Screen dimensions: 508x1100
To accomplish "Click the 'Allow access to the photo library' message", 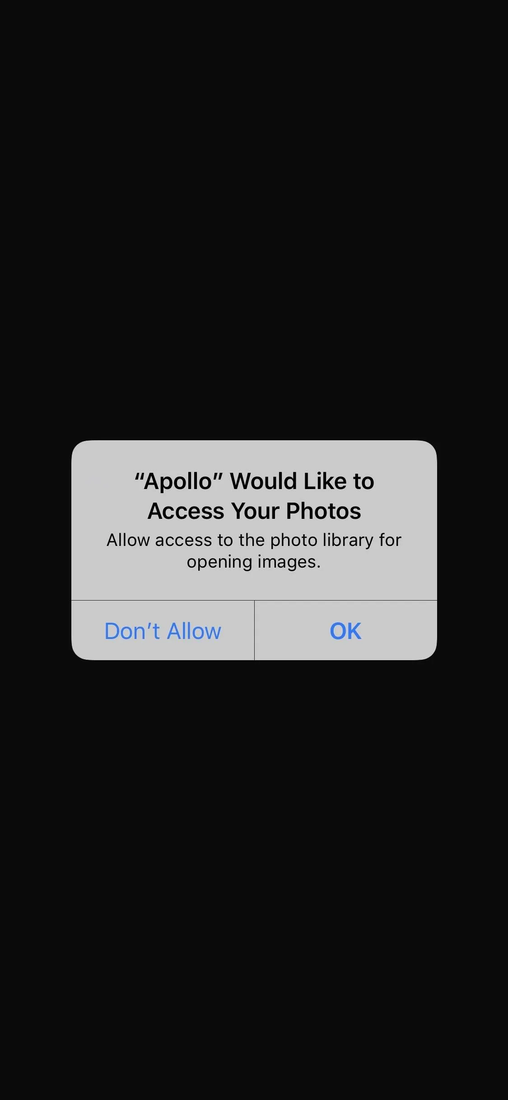I will tap(254, 550).
